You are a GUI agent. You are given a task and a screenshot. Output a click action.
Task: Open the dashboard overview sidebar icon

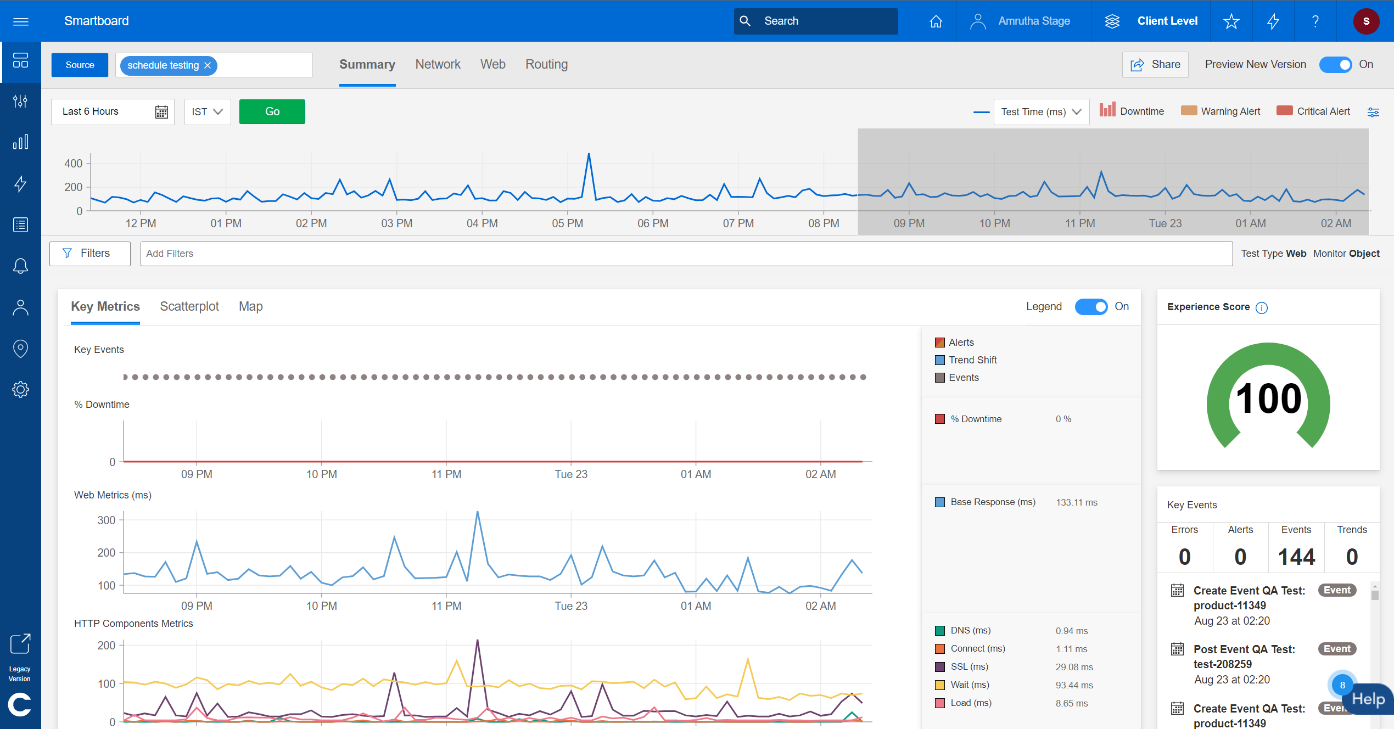coord(20,60)
